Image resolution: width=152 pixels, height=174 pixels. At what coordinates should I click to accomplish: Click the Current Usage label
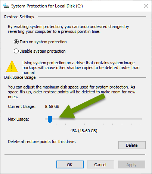22,106
